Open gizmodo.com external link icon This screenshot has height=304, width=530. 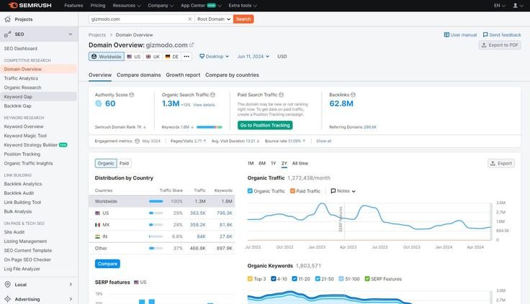coord(192,45)
